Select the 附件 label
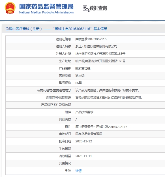 click(x=68, y=112)
